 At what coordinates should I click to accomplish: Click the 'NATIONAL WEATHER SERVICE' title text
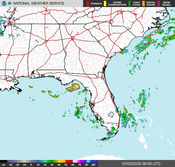coord(39,4)
